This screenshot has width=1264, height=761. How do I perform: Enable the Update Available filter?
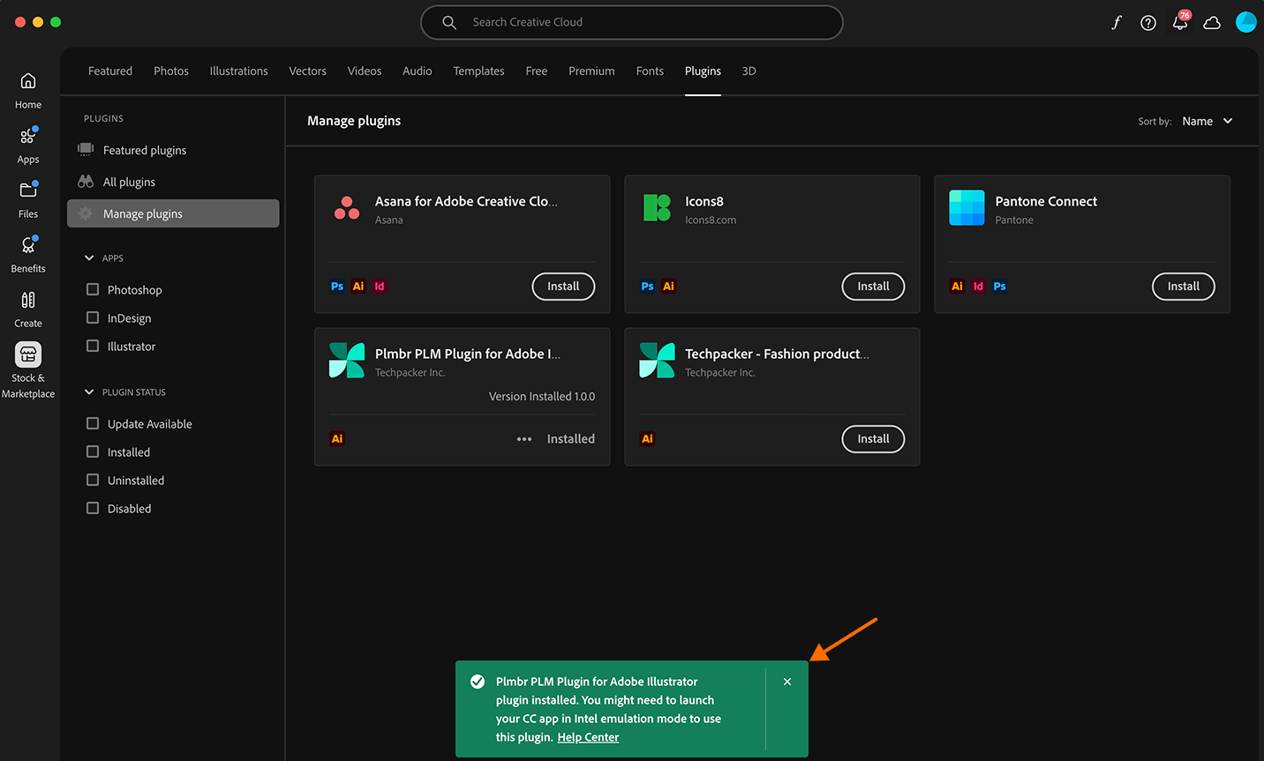click(93, 423)
